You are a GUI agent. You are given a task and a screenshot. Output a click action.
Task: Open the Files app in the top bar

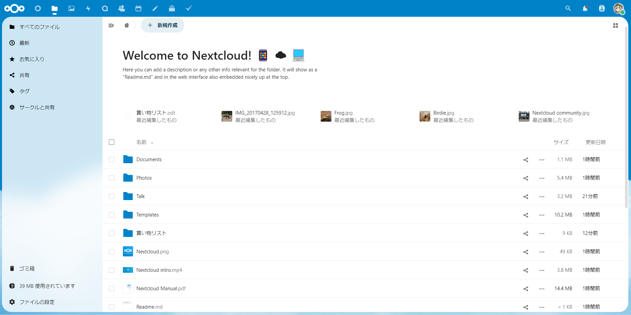[55, 8]
